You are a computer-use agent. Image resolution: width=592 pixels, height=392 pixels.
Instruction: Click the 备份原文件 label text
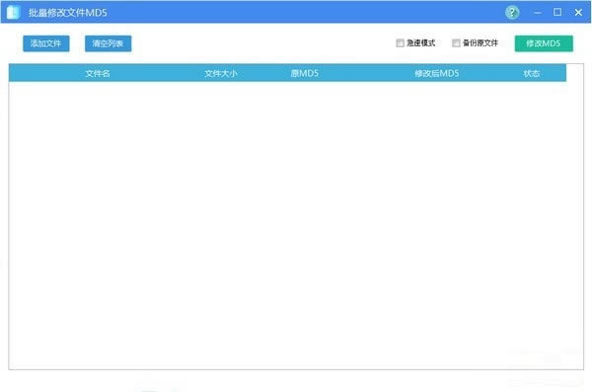point(481,43)
